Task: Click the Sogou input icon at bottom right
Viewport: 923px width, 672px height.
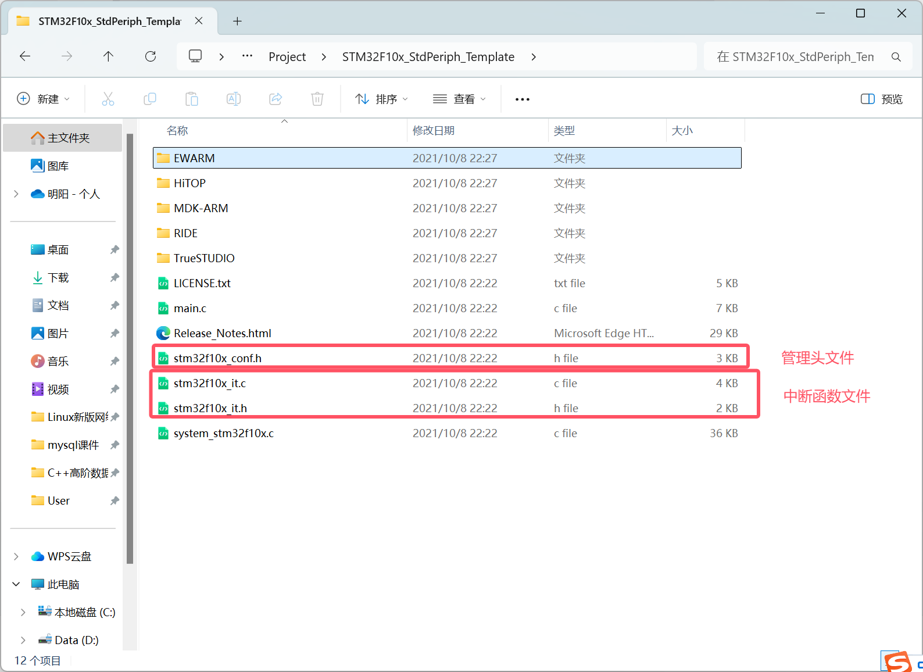Action: pyautogui.click(x=899, y=662)
